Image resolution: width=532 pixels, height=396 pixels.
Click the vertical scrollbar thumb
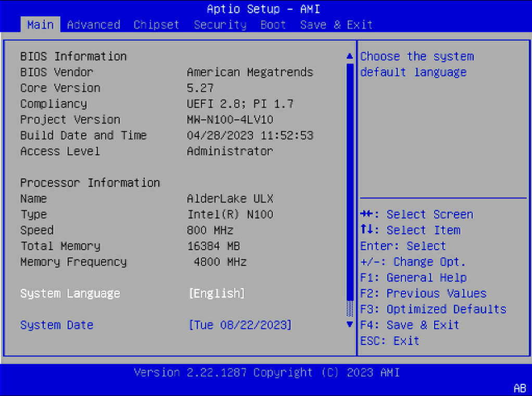coord(350,182)
